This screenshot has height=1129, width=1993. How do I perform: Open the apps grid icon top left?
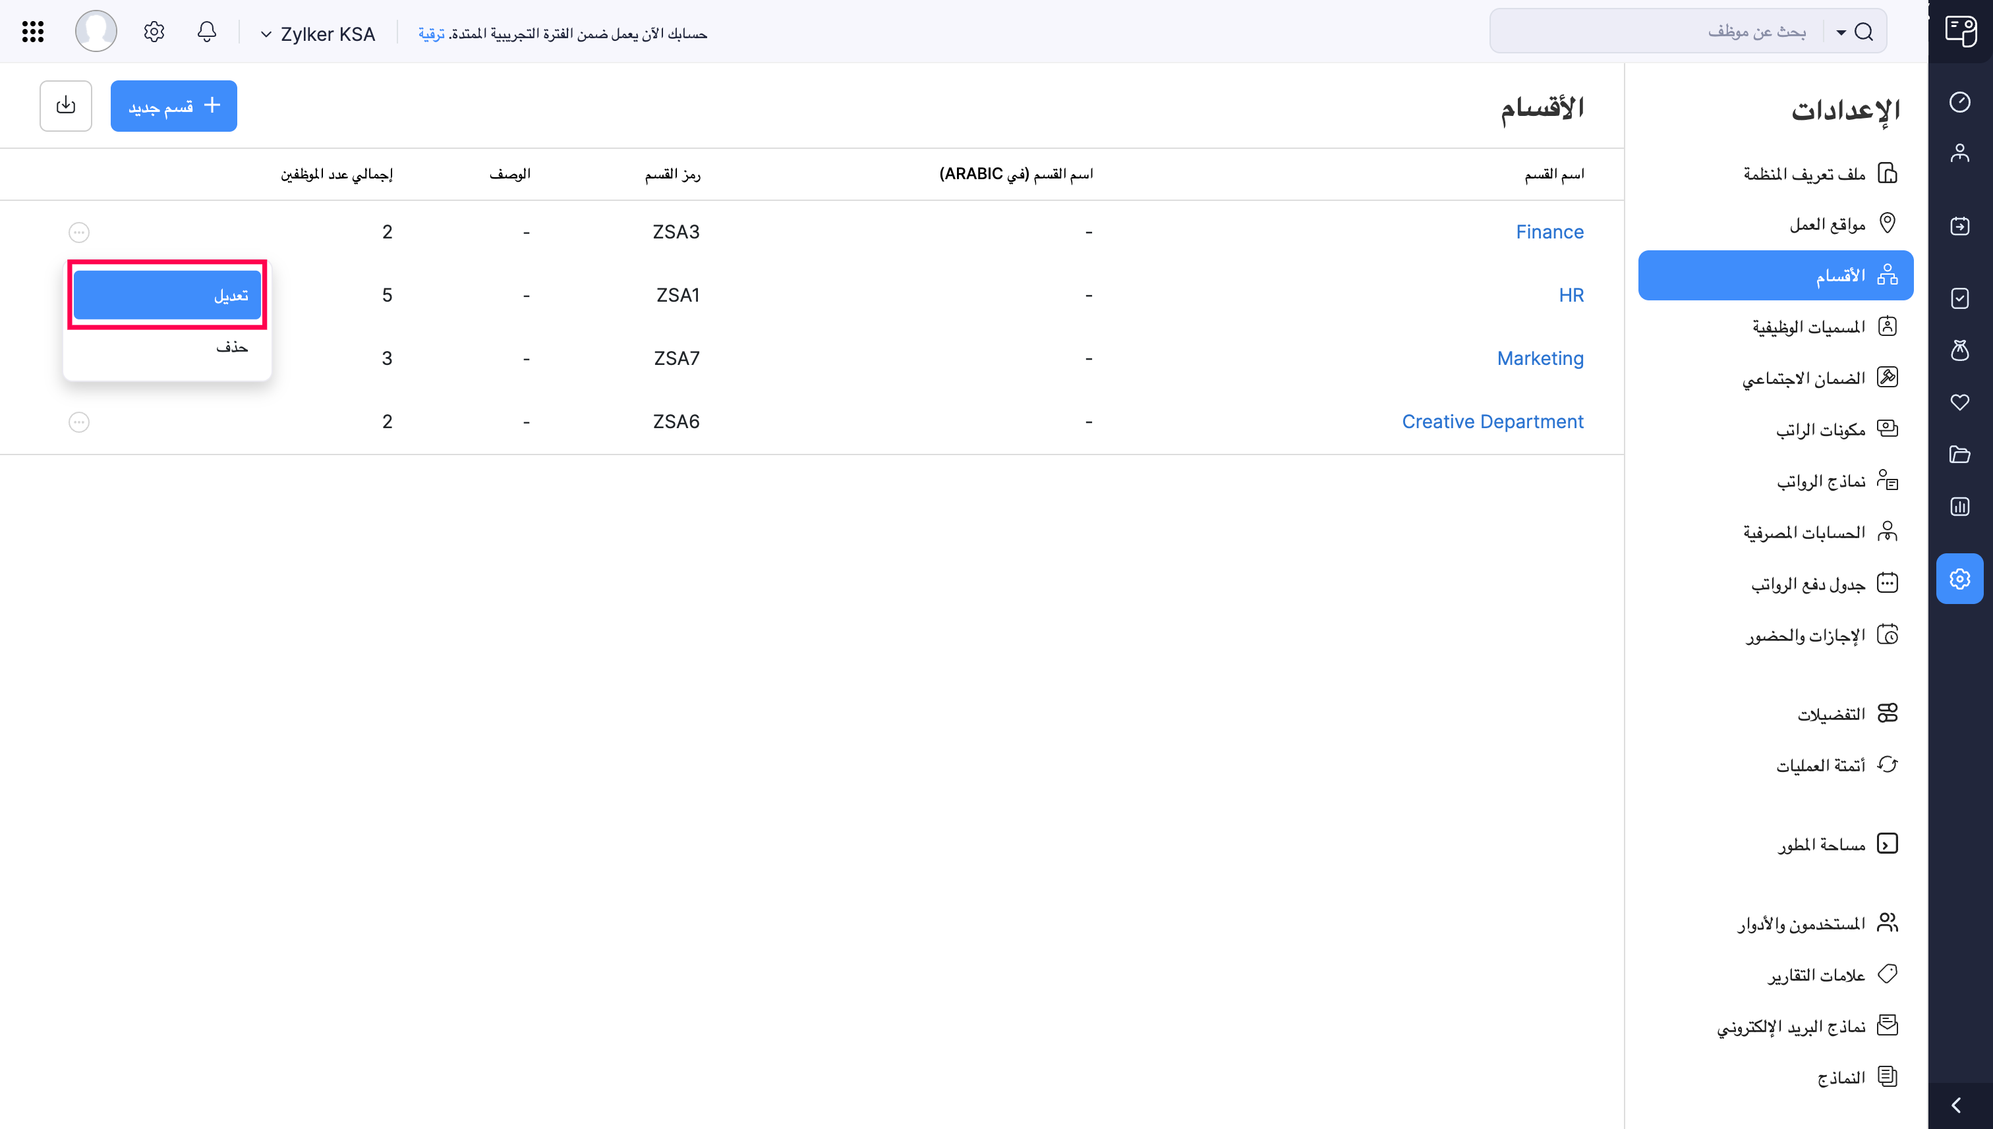[32, 31]
